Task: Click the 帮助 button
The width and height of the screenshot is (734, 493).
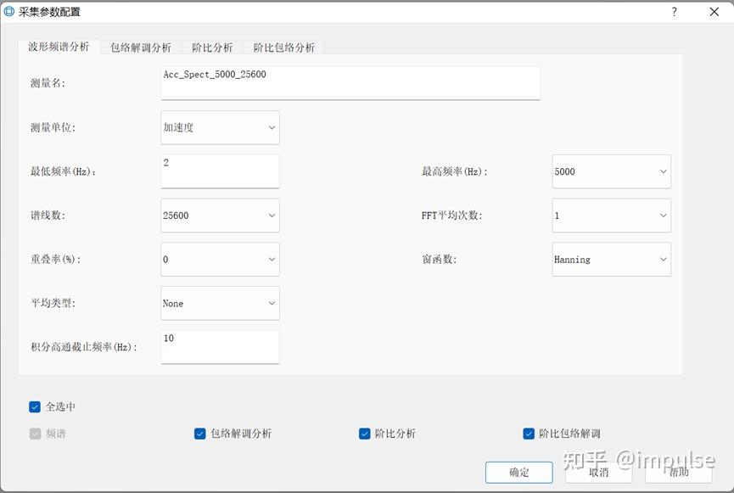Action: click(677, 472)
